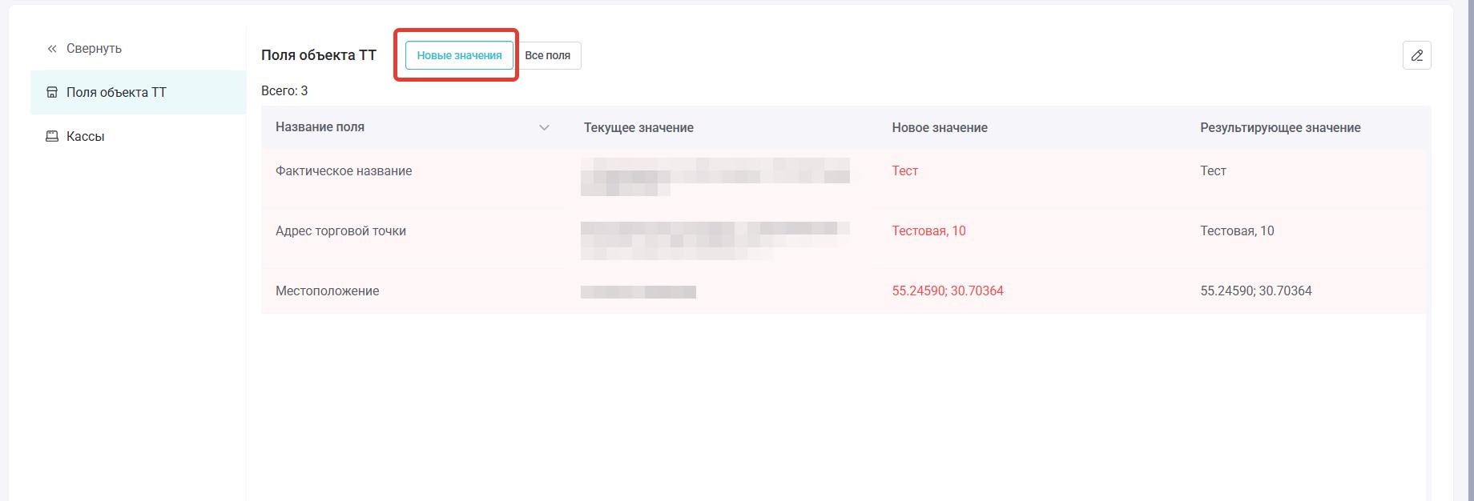Click the red coordinates 55.24590; 30.70364

947,291
